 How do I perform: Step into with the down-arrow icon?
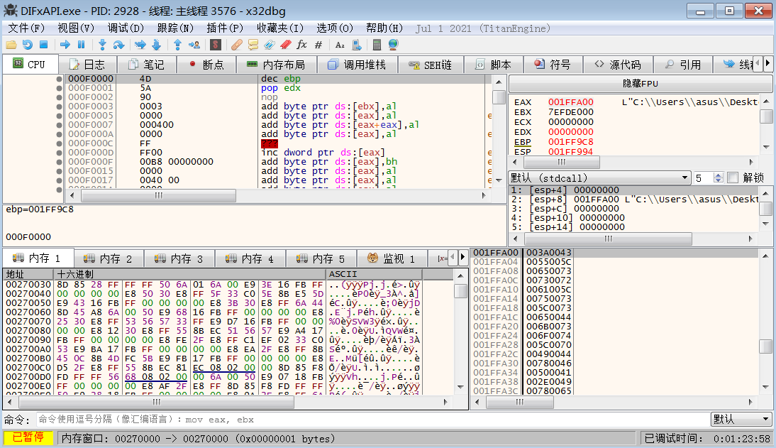click(102, 45)
